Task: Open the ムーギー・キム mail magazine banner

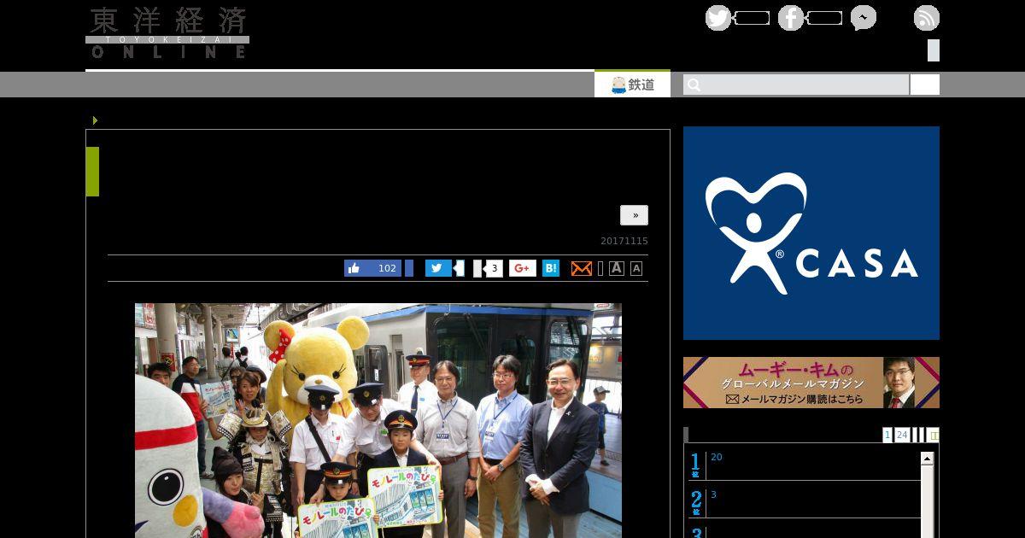Action: [x=811, y=383]
